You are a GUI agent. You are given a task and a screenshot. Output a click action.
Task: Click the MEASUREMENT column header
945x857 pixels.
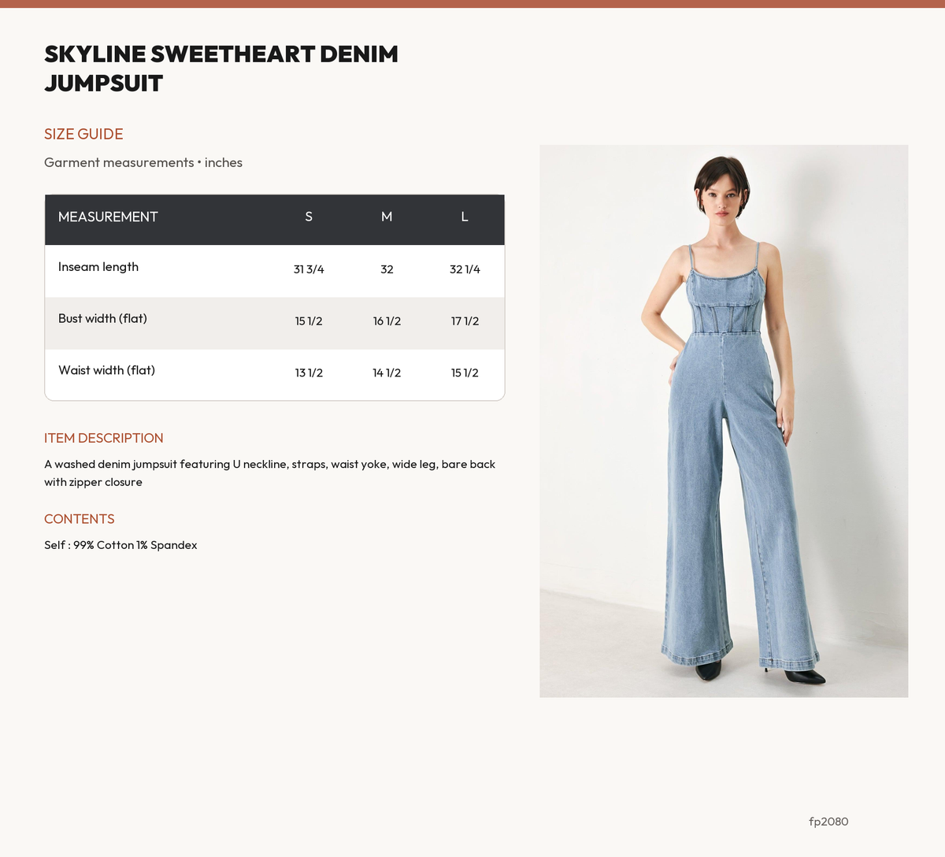[108, 217]
